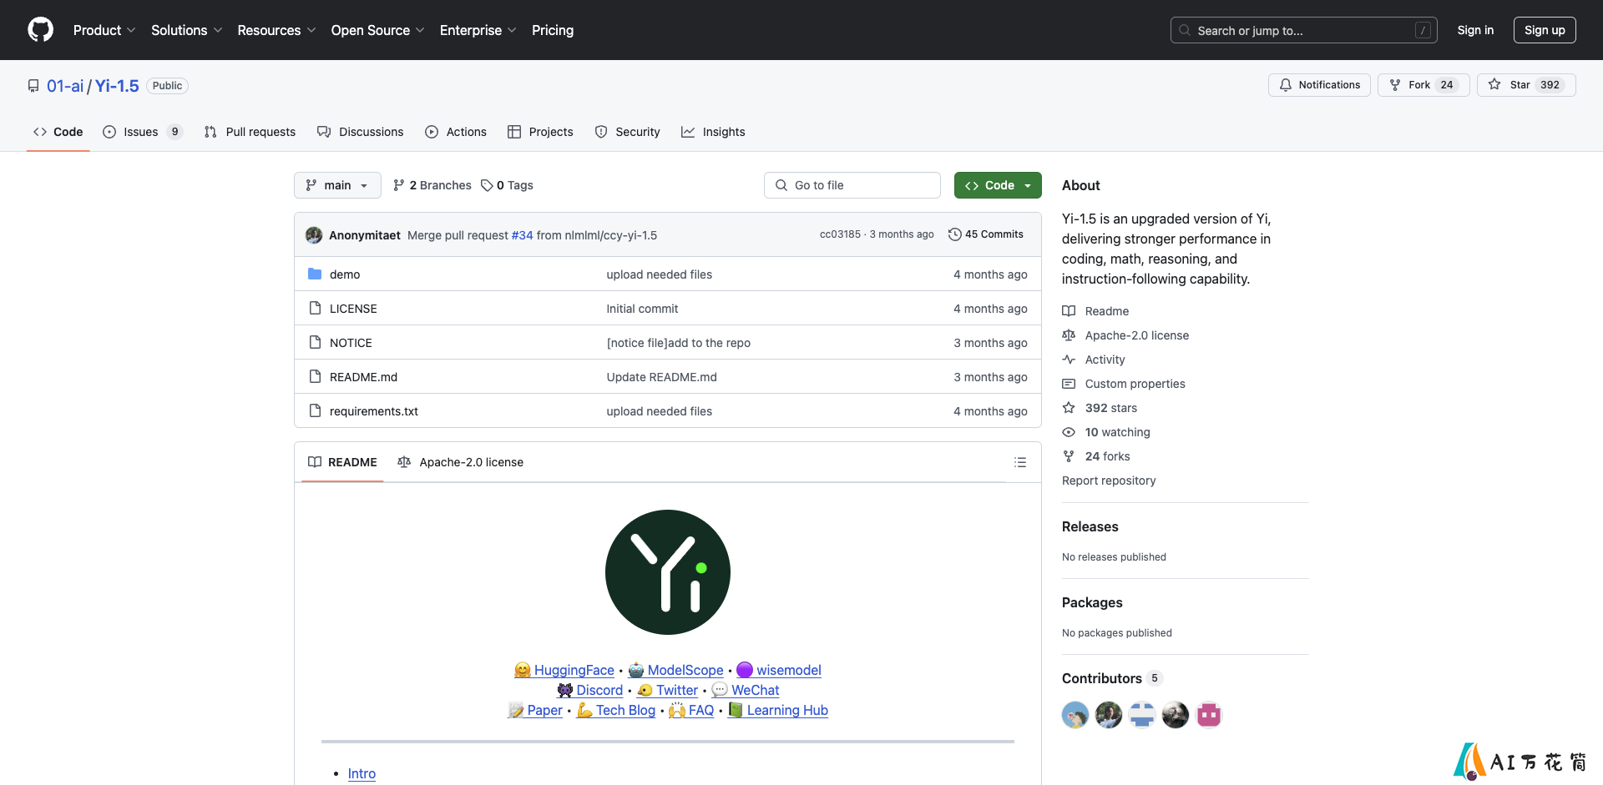Open the Discord link
This screenshot has width=1603, height=785.
coord(590,690)
